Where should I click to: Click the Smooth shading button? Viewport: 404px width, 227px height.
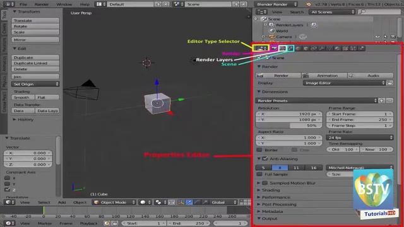point(23,97)
